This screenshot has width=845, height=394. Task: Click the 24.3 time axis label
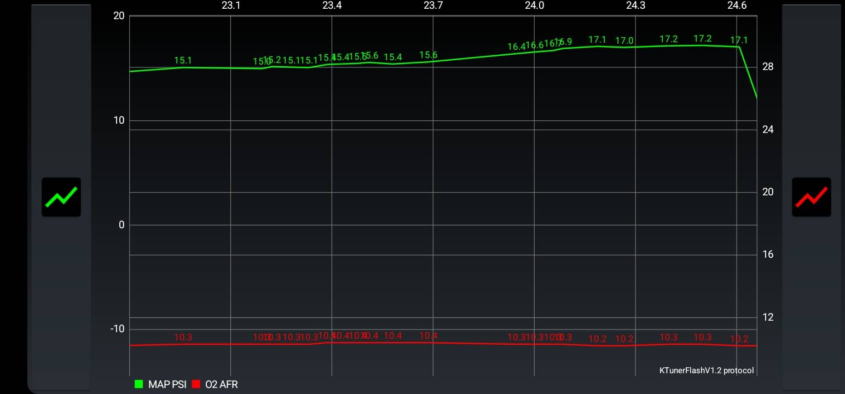pyautogui.click(x=636, y=5)
